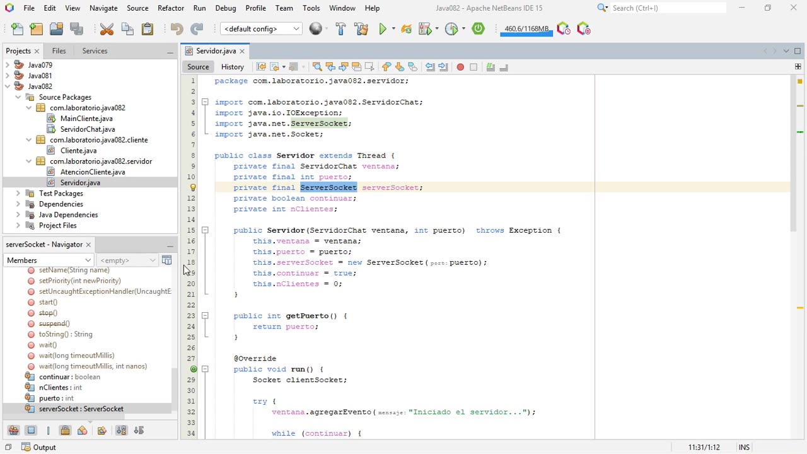Screen dimensions: 807x454
Task: Click the New File toolbar icon
Action: pos(17,29)
